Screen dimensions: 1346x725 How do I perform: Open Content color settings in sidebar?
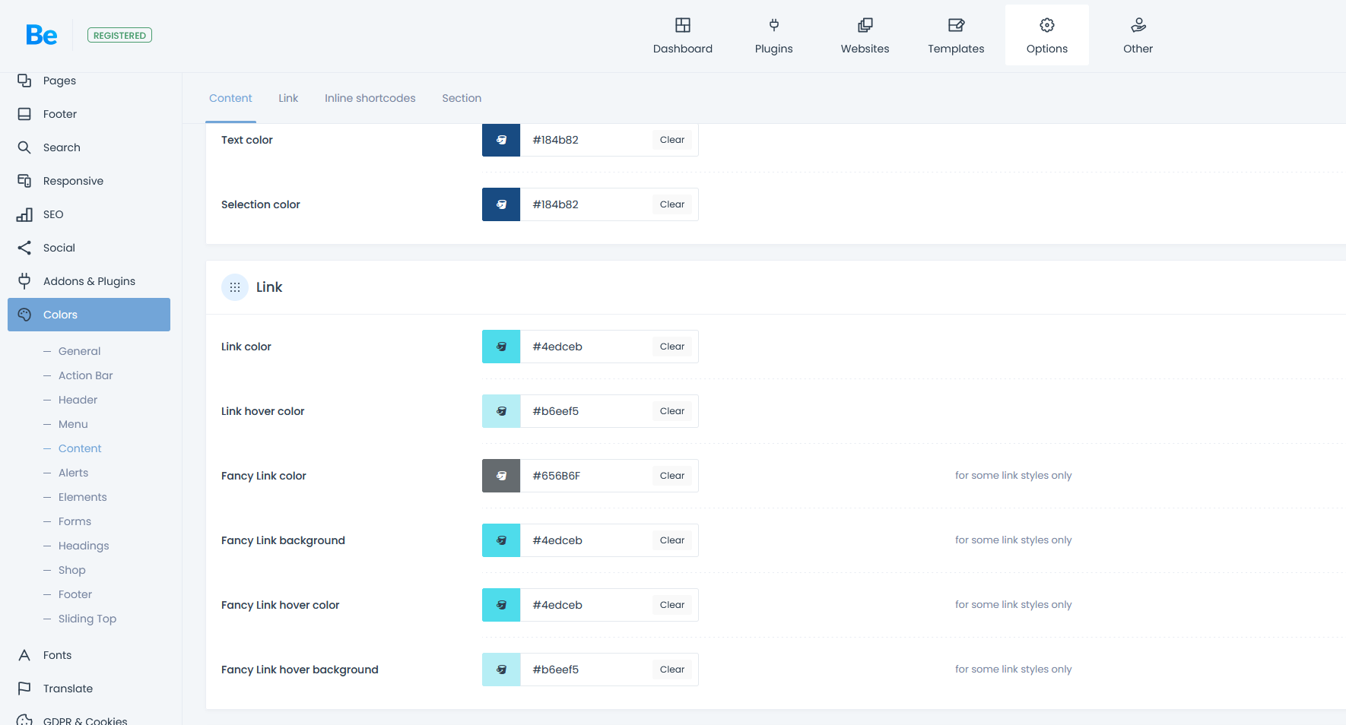(x=80, y=448)
